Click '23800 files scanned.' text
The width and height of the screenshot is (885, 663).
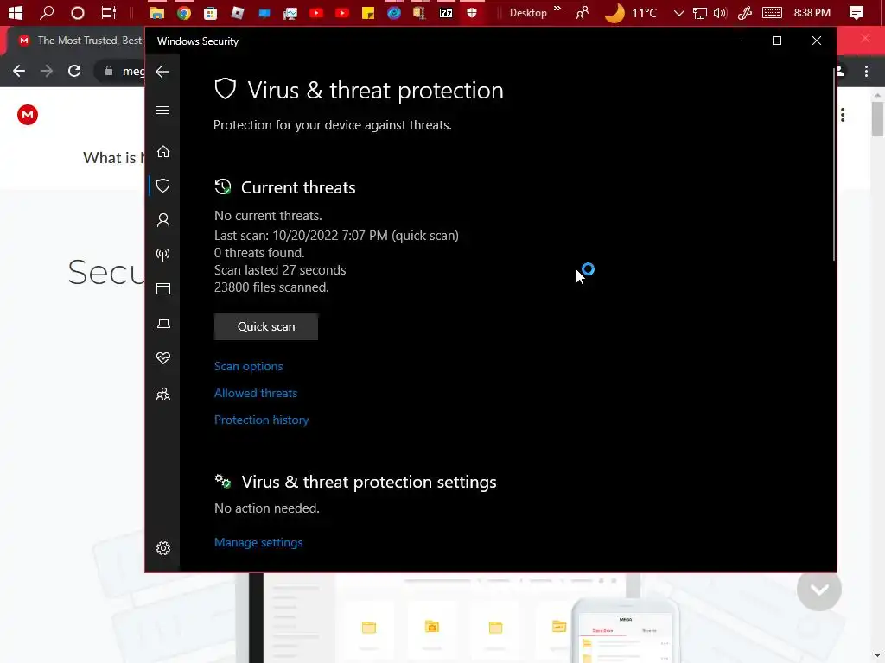(271, 287)
